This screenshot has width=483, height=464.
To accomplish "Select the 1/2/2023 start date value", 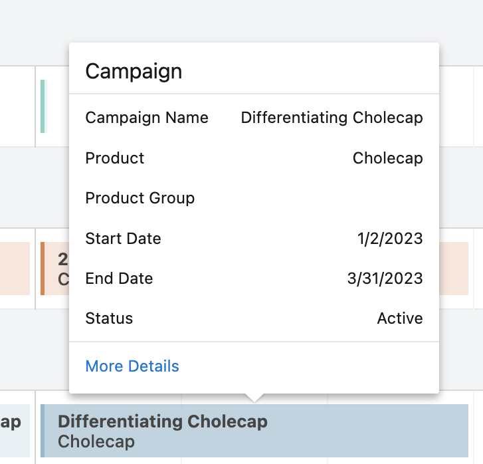I will (x=389, y=239).
